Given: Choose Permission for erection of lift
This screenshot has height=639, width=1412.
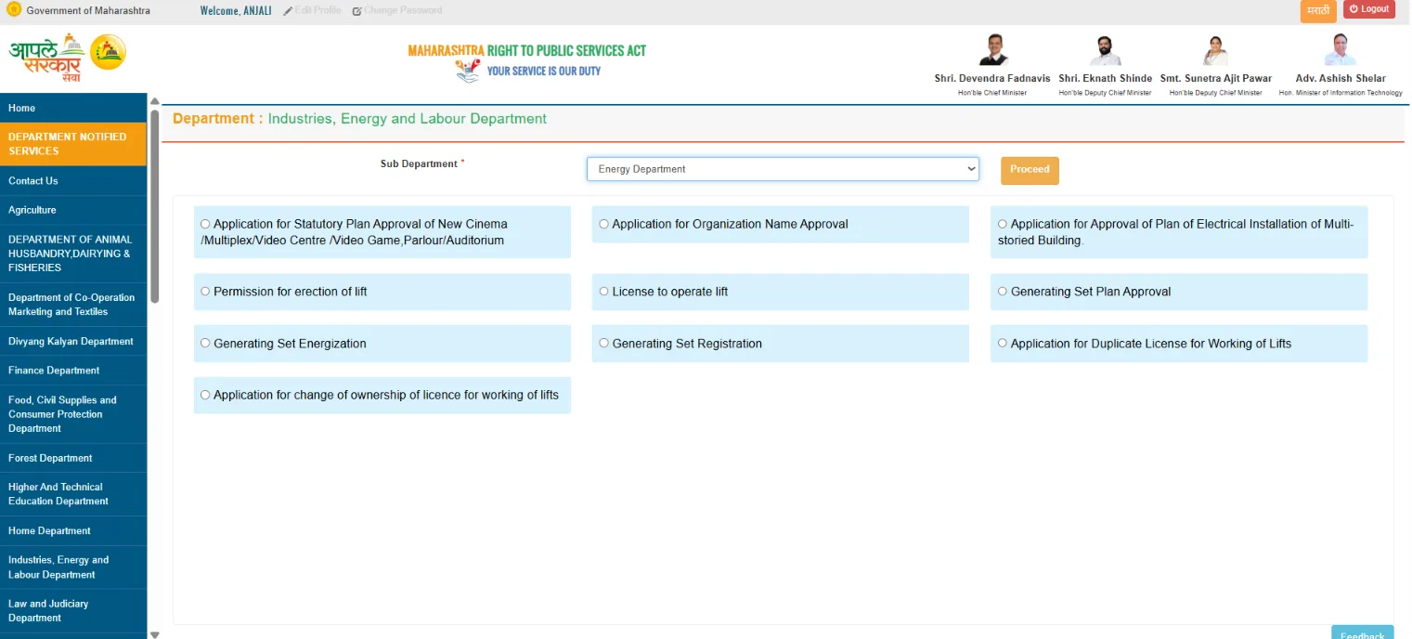Looking at the screenshot, I should pos(205,292).
